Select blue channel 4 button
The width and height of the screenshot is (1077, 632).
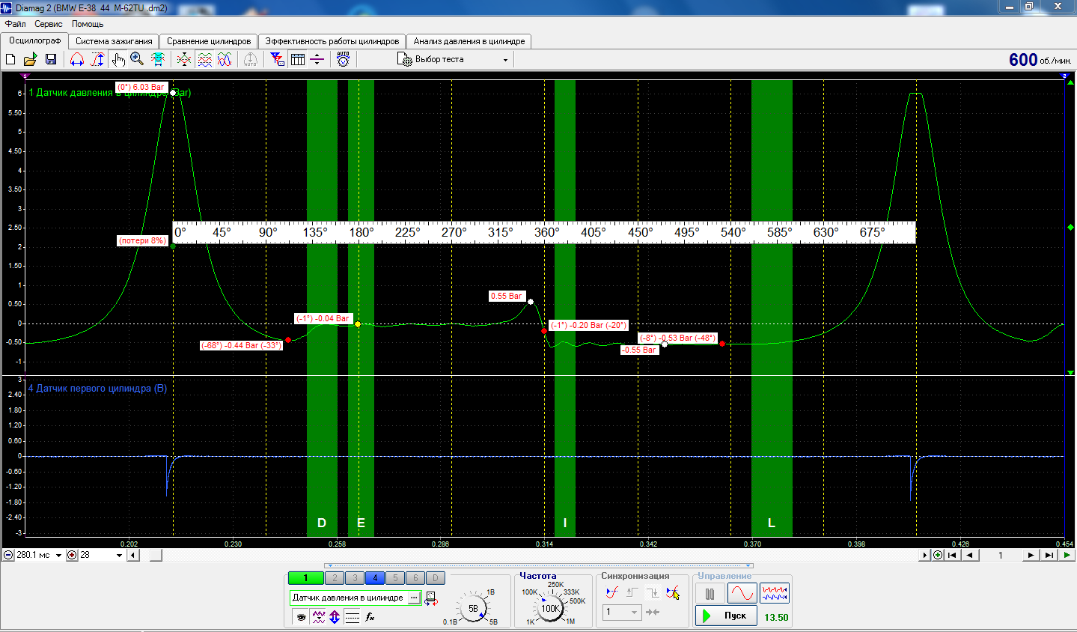pos(375,578)
